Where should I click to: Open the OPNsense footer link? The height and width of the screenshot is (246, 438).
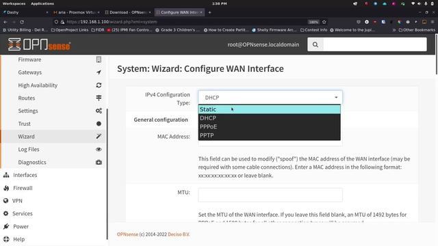[x=127, y=234]
